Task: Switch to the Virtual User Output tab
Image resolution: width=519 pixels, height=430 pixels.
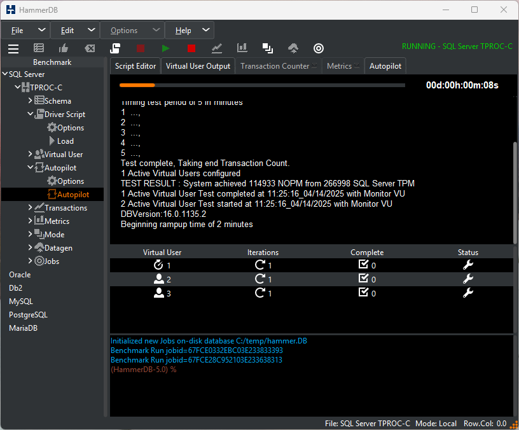Action: coord(198,66)
